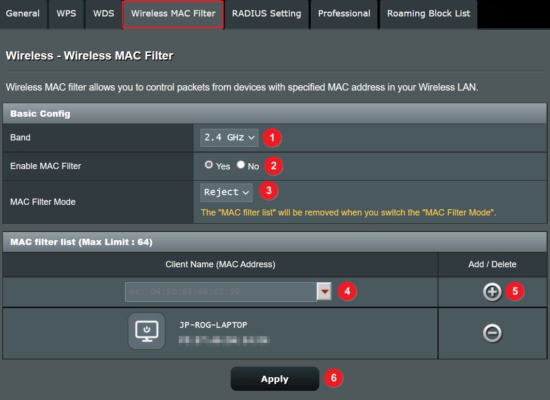Click the Wireless MAC filter description sentence
The height and width of the screenshot is (400, 550).
tap(242, 87)
